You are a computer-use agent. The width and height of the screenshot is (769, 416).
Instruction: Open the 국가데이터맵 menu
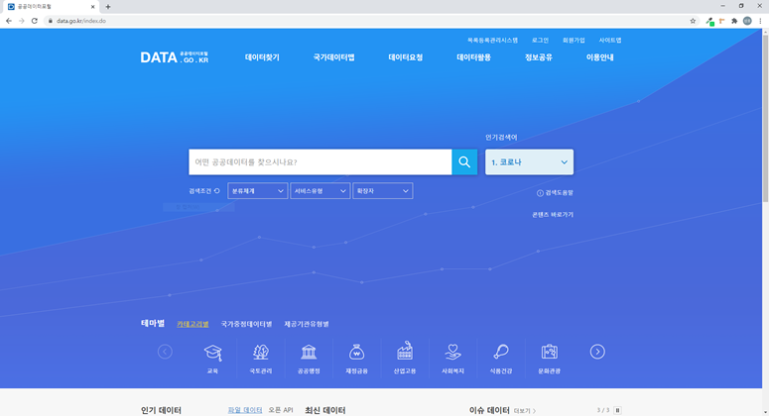[x=333, y=57]
